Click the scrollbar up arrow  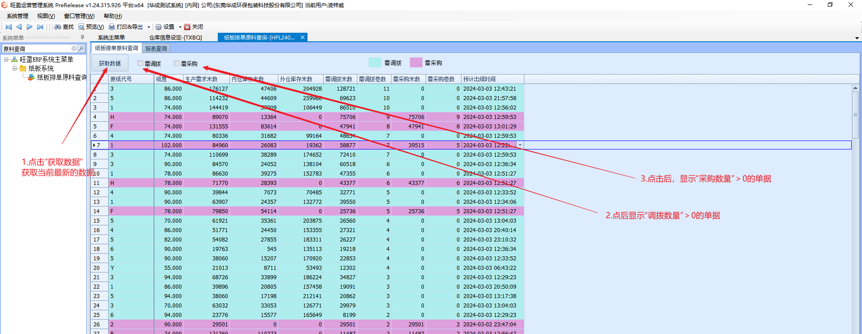(855, 88)
